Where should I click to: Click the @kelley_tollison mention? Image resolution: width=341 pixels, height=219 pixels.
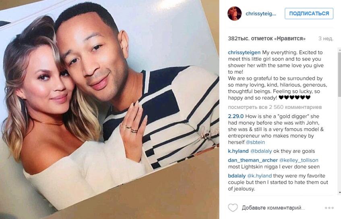(299, 160)
